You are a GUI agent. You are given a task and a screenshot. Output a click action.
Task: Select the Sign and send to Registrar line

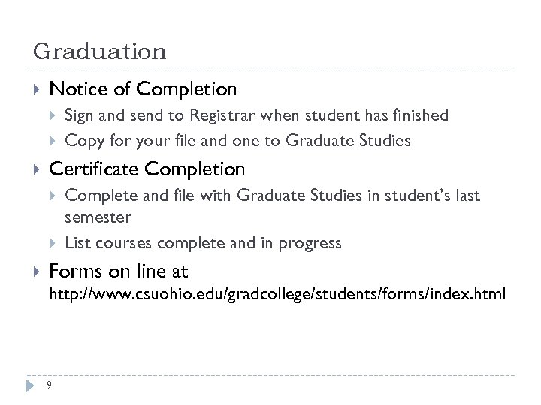click(256, 115)
